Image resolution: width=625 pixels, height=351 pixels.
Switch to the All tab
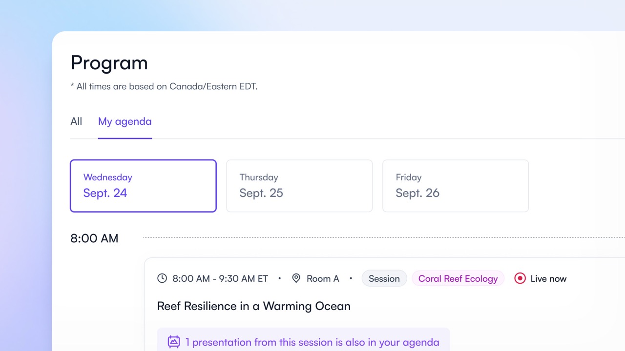tap(76, 121)
